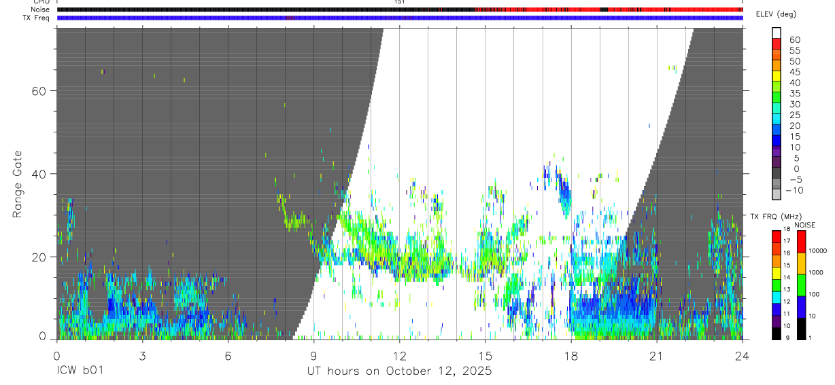Viewport: 835px width, 385px height.
Task: Click the x-axis tick label '18'
Action: coord(570,355)
